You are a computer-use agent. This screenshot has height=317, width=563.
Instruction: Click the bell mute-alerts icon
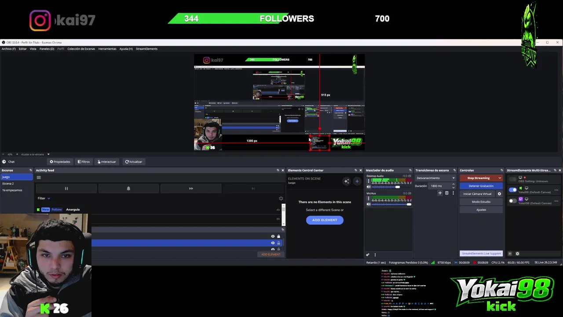[128, 188]
